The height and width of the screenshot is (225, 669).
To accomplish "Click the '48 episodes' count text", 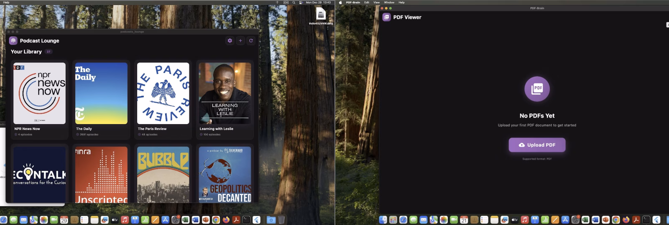I will click(150, 135).
